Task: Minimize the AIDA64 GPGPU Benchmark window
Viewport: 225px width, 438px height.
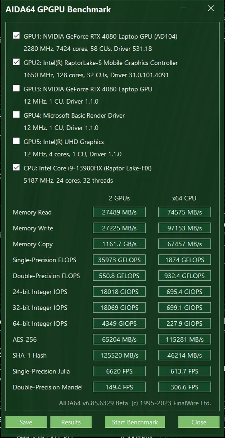Action: pyautogui.click(x=184, y=8)
